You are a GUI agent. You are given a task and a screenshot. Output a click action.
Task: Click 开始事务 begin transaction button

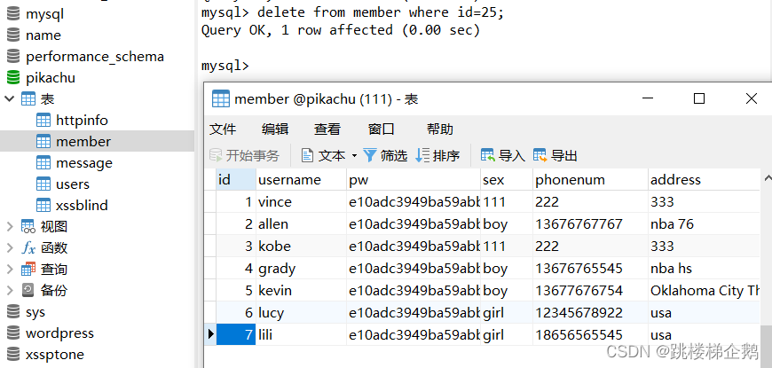click(x=245, y=156)
